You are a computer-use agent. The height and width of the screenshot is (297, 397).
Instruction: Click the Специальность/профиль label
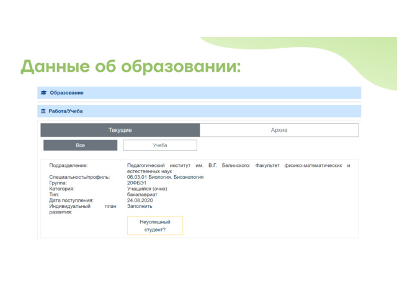(x=79, y=177)
